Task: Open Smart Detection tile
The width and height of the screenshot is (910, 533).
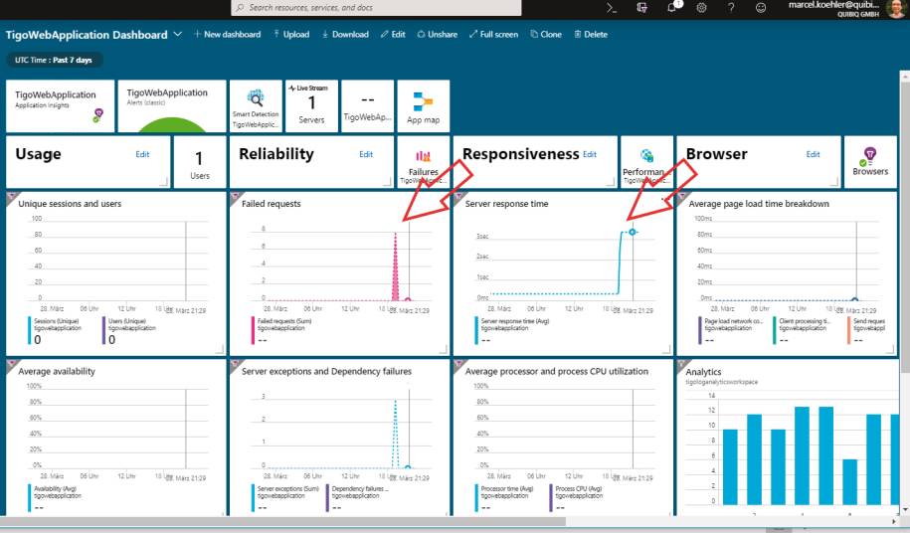Action: click(256, 106)
